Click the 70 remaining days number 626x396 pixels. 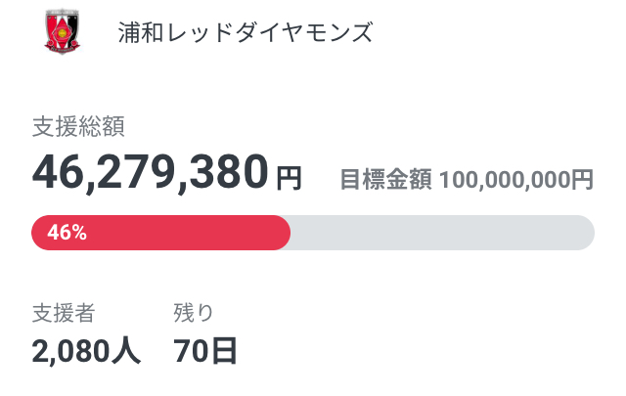tap(192, 351)
